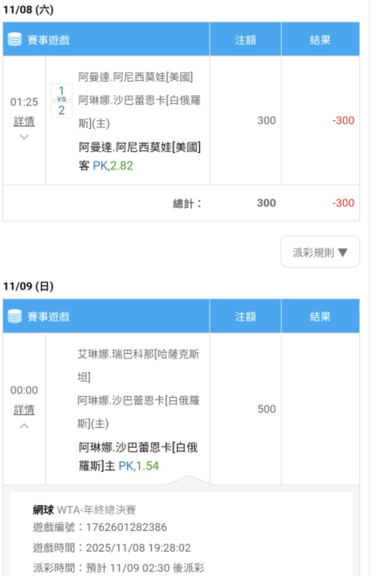Viewport: 382px width, 576px height.
Task: Select the PK,2.82 odds text
Action: tap(113, 166)
